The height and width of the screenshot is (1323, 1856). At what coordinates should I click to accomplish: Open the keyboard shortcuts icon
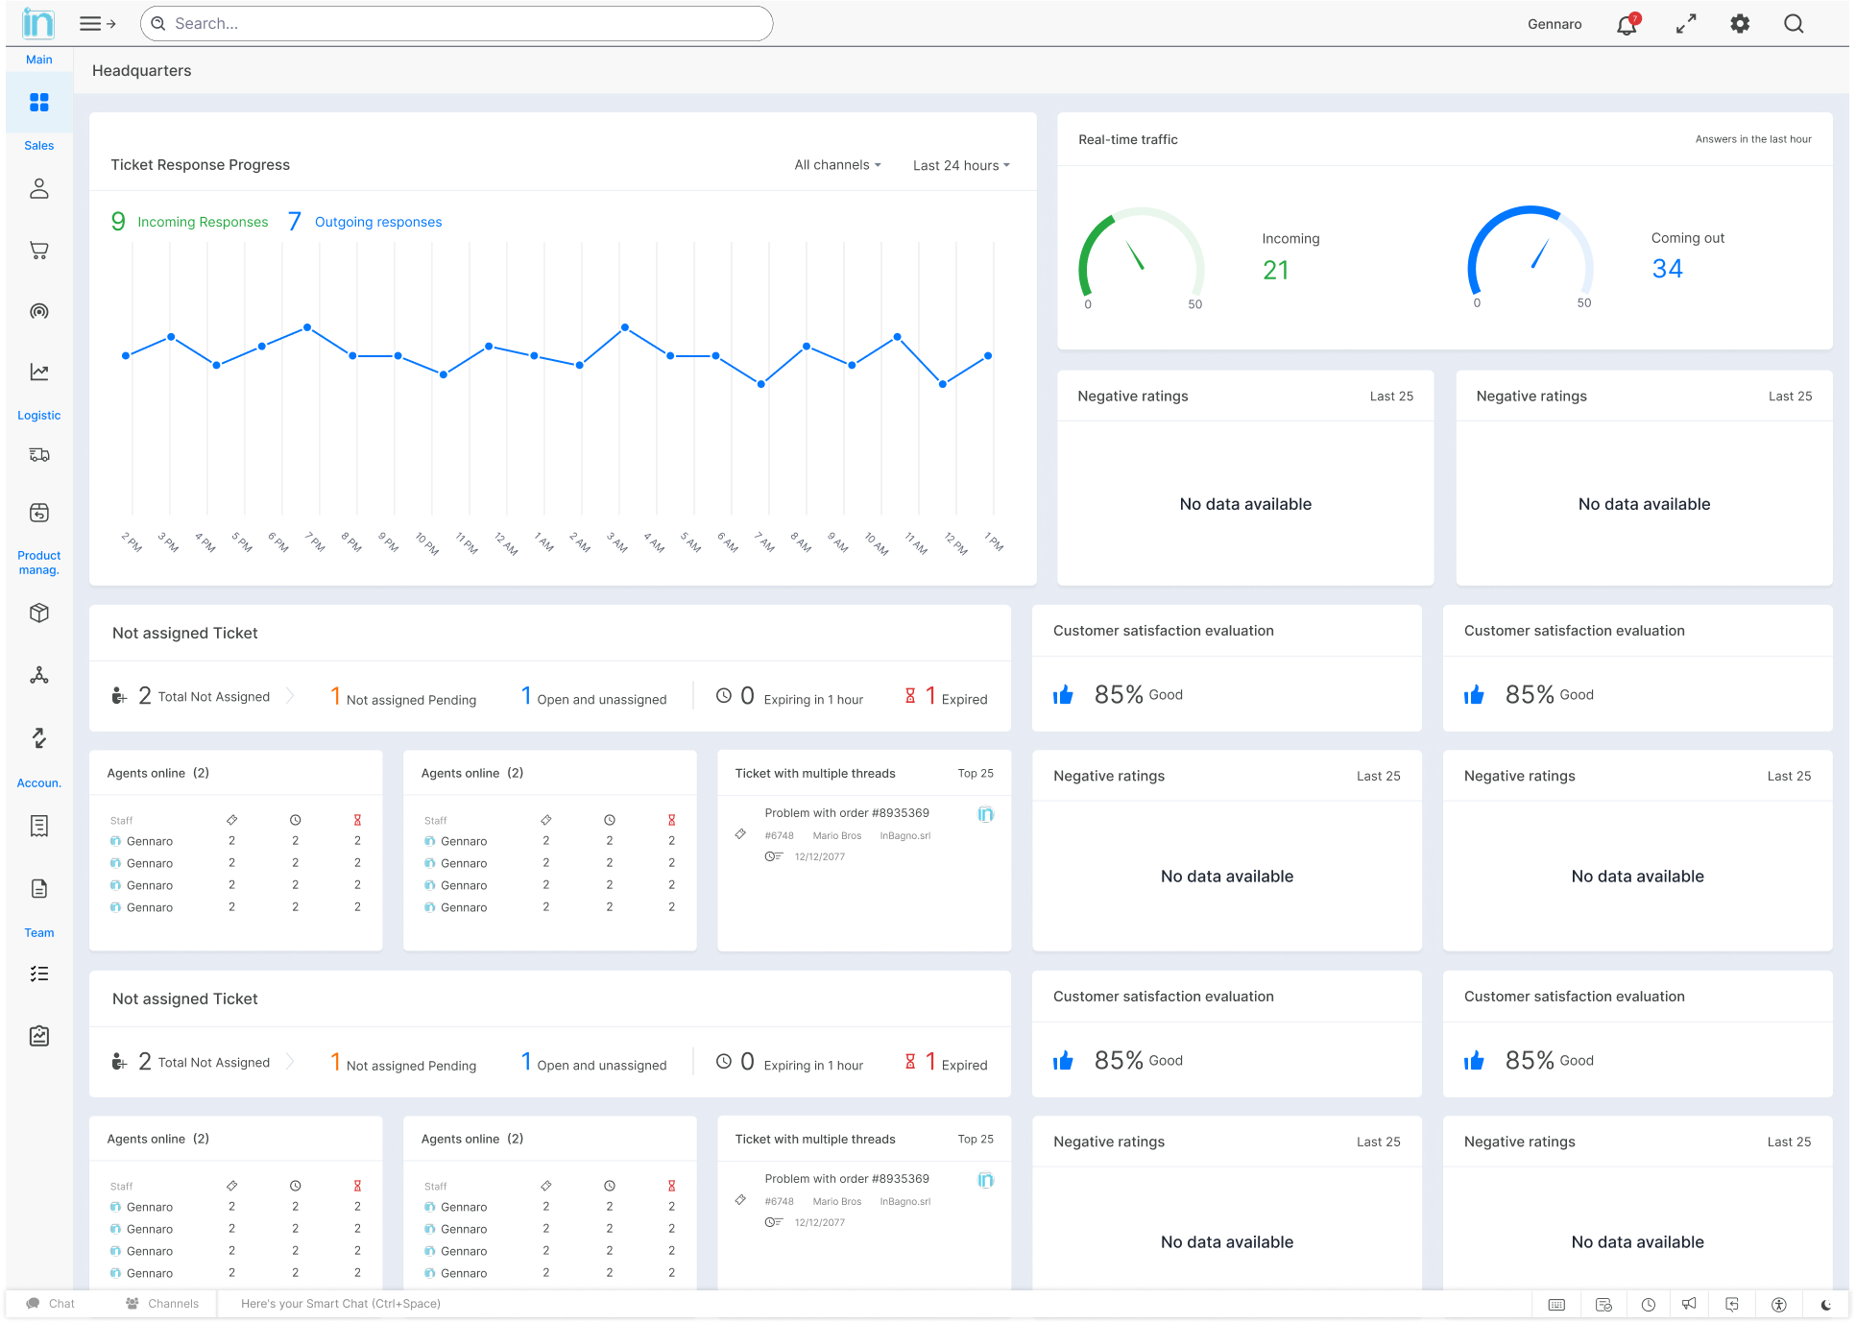[x=1556, y=1304]
